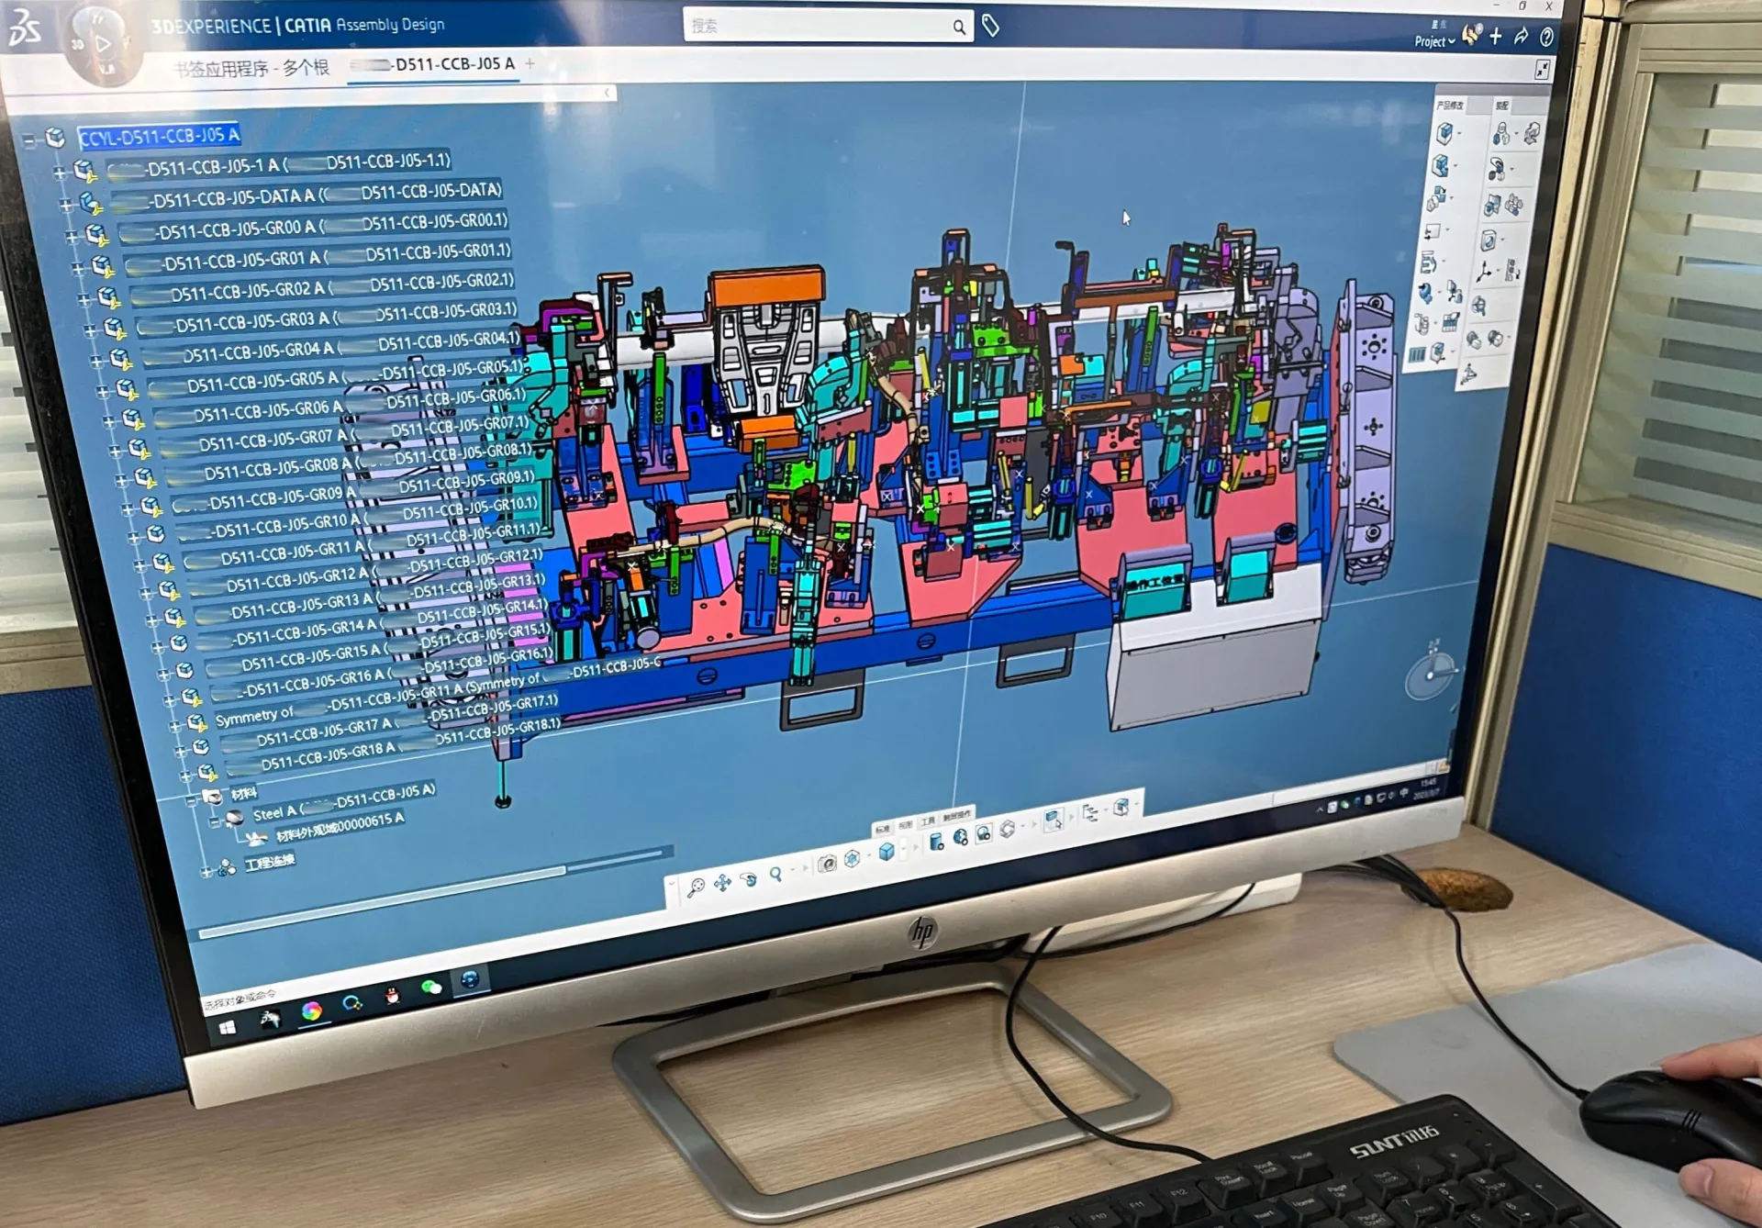
Task: Expand hidden icons chevron in the system tray
Action: (1319, 809)
